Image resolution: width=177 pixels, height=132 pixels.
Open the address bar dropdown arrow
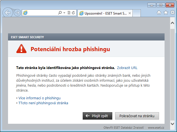[x=64, y=13]
